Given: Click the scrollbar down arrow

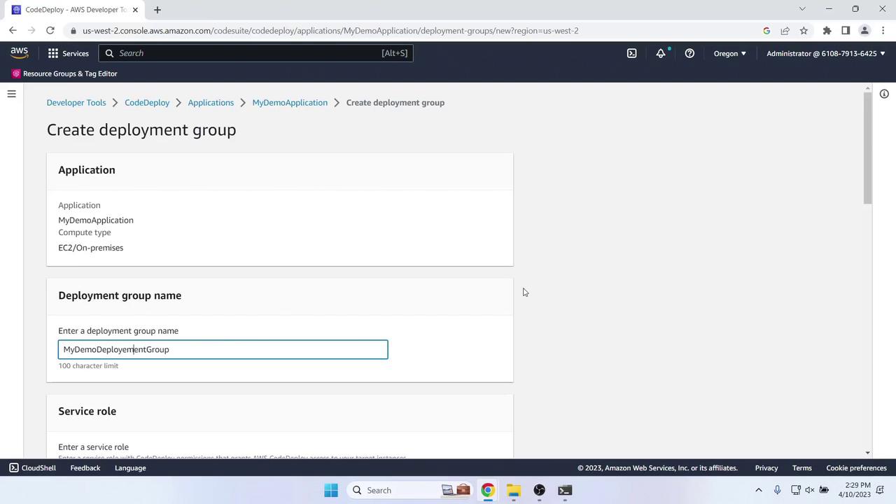Looking at the screenshot, I should pos(868,453).
